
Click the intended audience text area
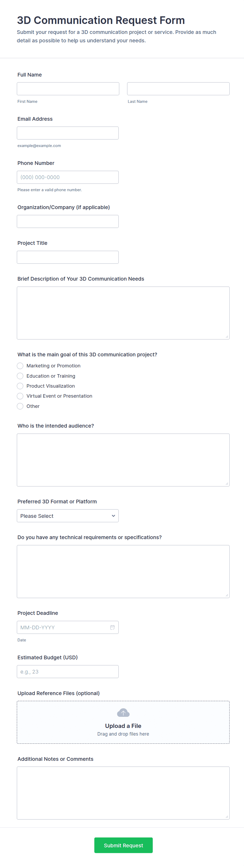[123, 459]
